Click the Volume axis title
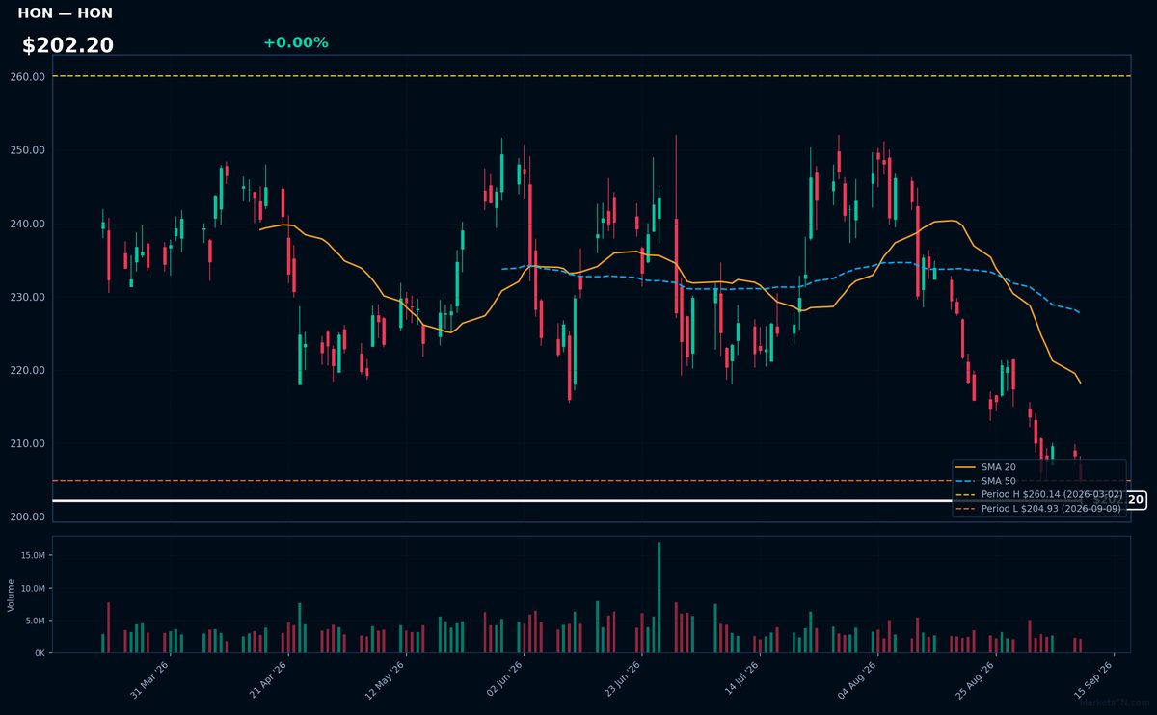Viewport: 1157px width, 715px height. pyautogui.click(x=11, y=596)
